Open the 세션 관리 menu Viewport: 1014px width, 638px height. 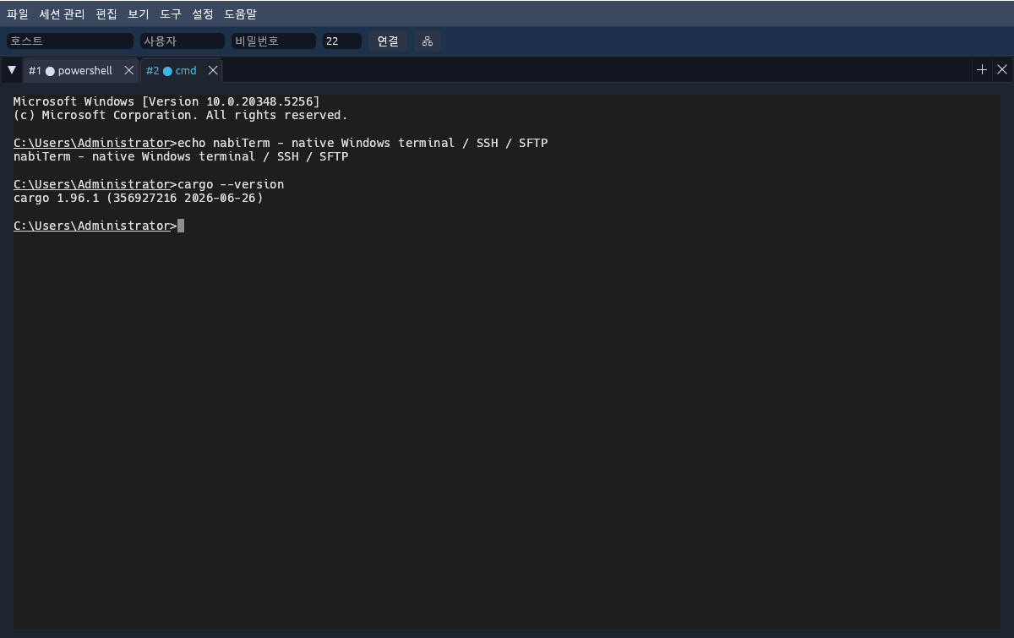point(62,14)
